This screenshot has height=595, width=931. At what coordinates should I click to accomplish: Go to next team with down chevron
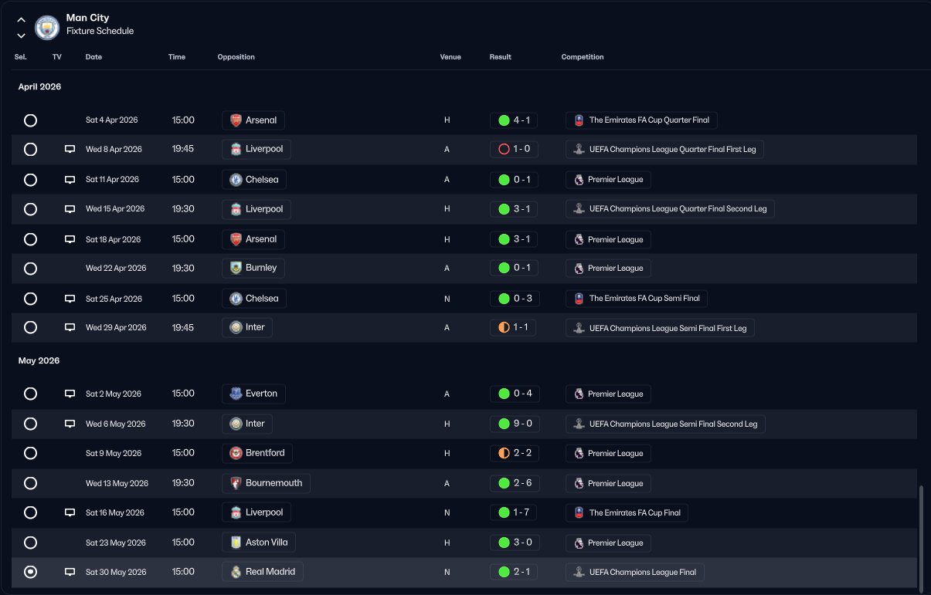21,35
